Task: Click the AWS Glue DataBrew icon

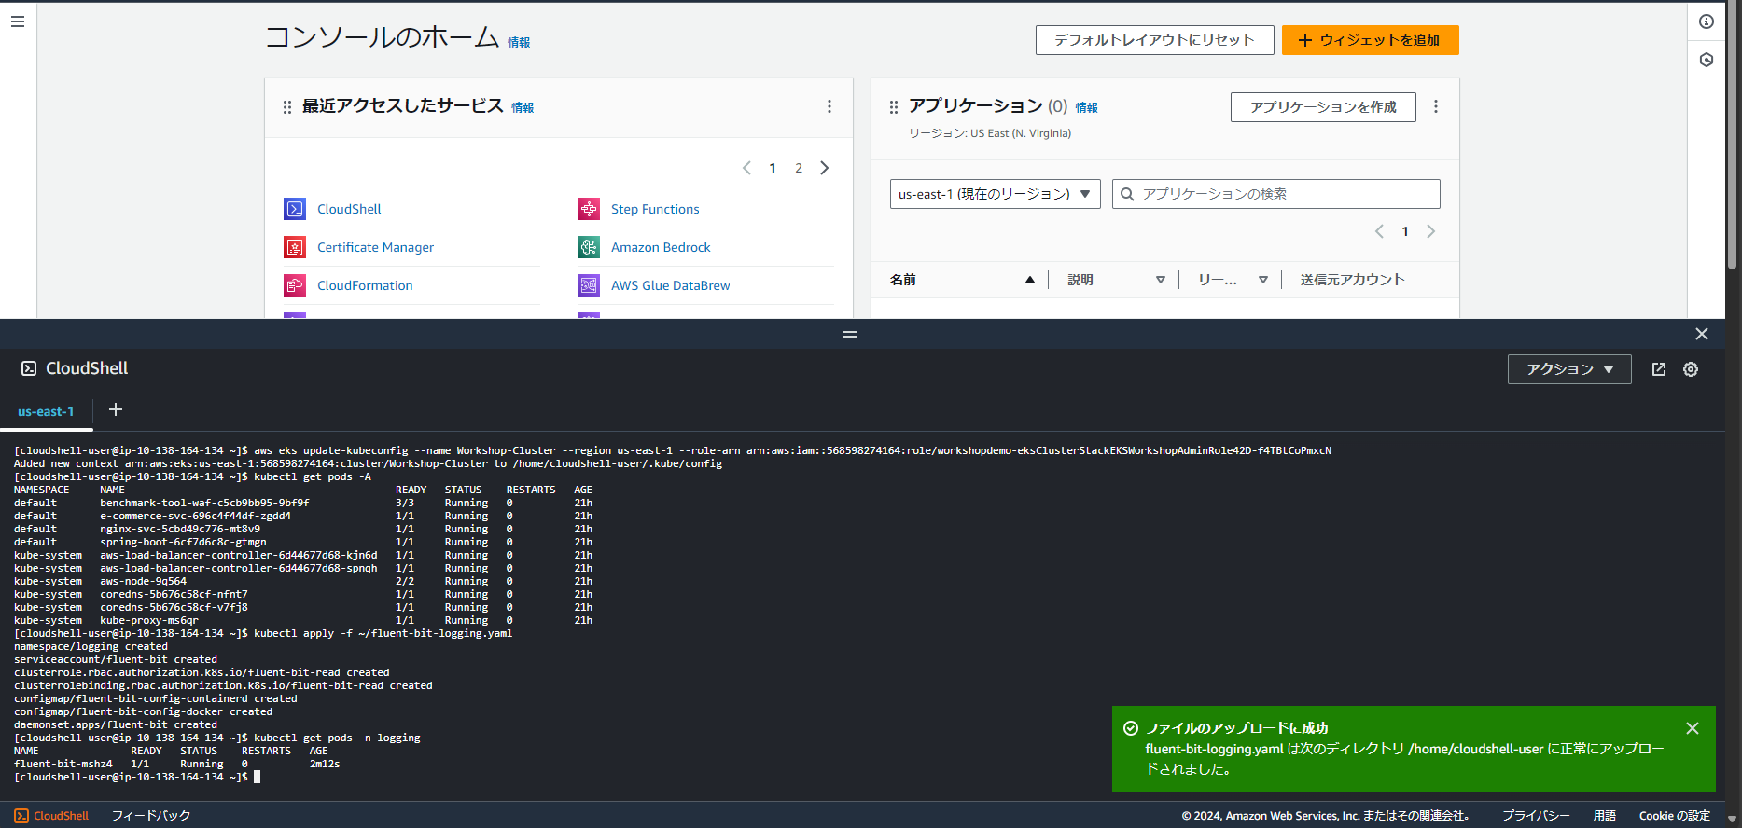Action: 589,285
